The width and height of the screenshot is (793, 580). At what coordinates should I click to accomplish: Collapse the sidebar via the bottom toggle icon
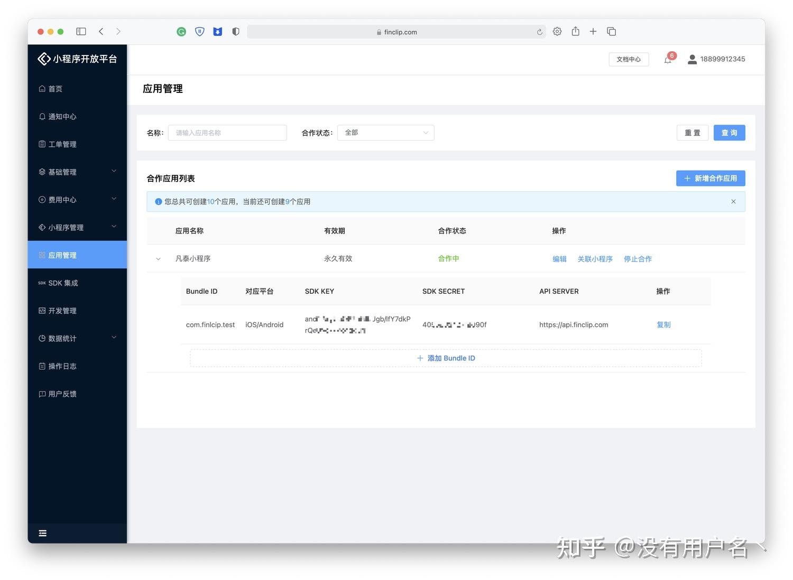click(43, 533)
